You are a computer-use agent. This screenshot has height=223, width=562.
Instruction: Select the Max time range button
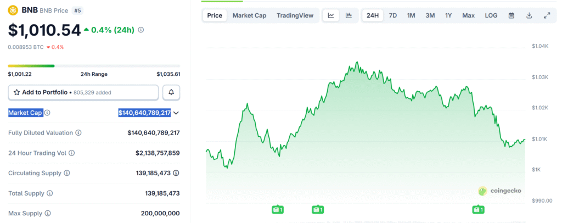(x=468, y=15)
